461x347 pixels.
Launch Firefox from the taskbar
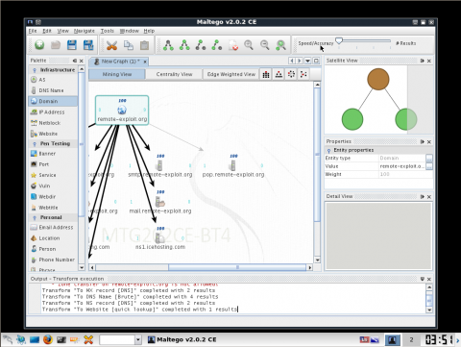[x=48, y=339]
